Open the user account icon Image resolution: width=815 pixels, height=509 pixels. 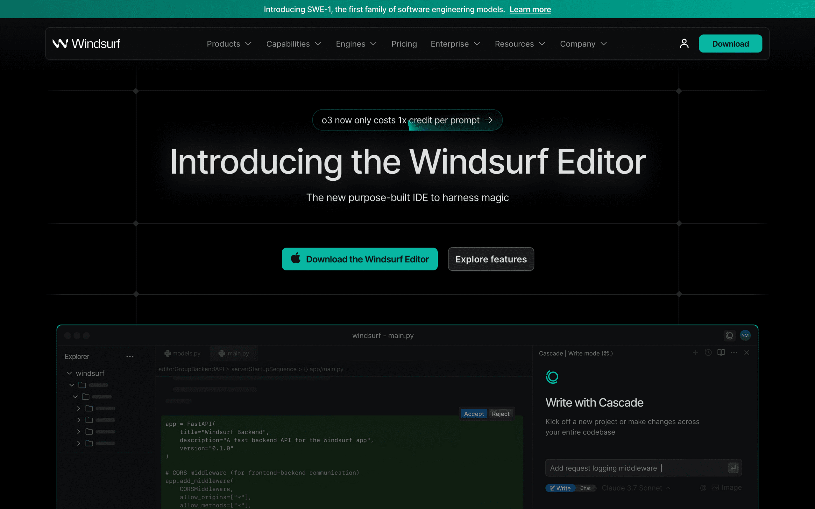[x=684, y=44]
